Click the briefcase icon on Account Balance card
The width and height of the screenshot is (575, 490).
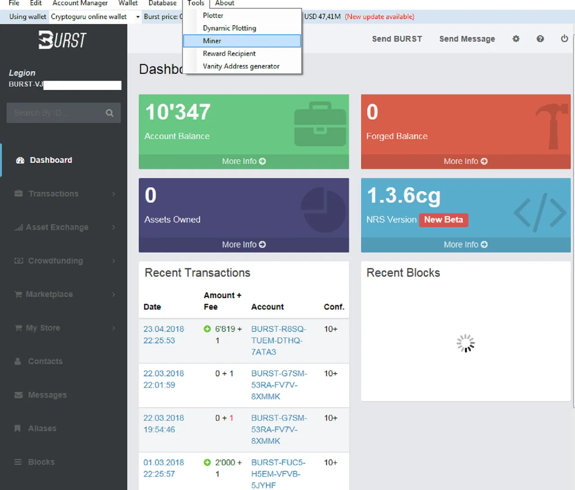pyautogui.click(x=320, y=124)
